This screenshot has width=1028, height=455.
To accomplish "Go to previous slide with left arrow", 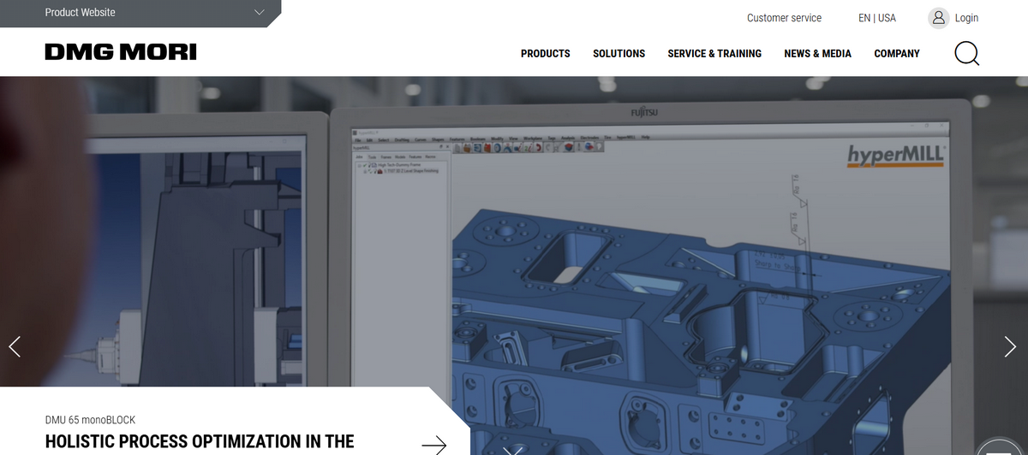I will (15, 346).
